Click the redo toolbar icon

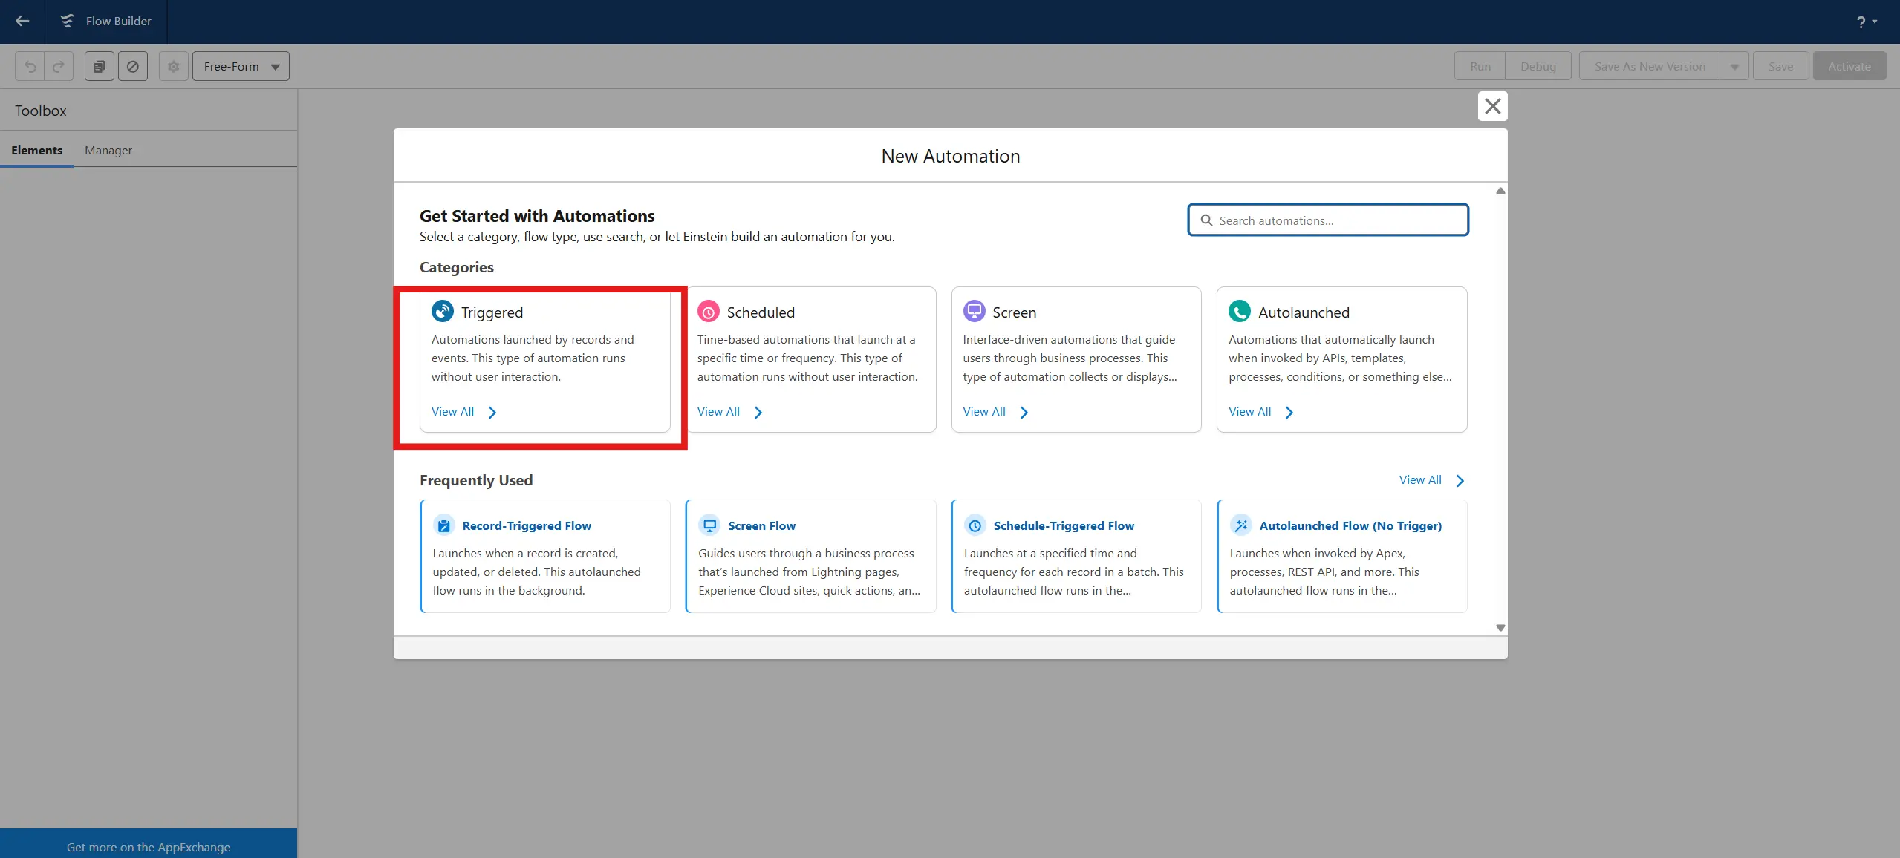(59, 66)
